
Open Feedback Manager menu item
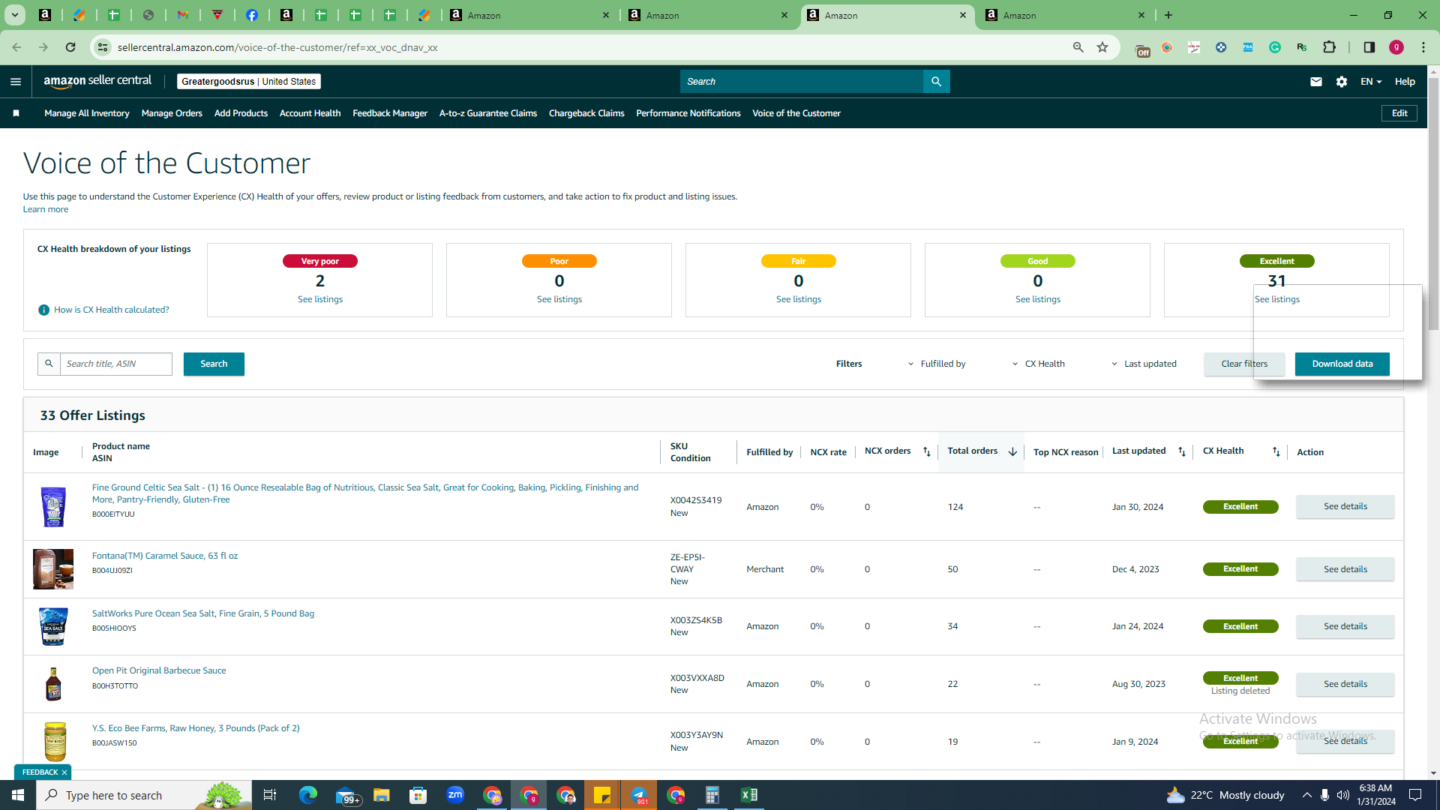point(390,113)
